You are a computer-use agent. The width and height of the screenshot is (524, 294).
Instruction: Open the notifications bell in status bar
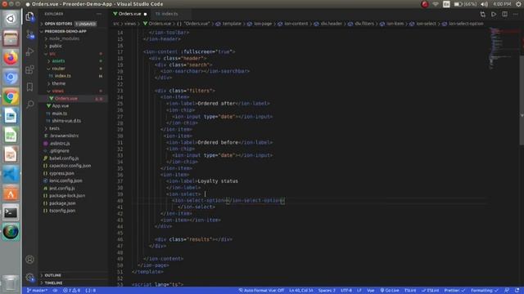click(517, 291)
